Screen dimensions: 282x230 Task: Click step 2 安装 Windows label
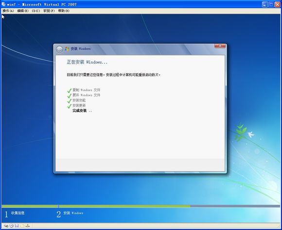[73, 213]
